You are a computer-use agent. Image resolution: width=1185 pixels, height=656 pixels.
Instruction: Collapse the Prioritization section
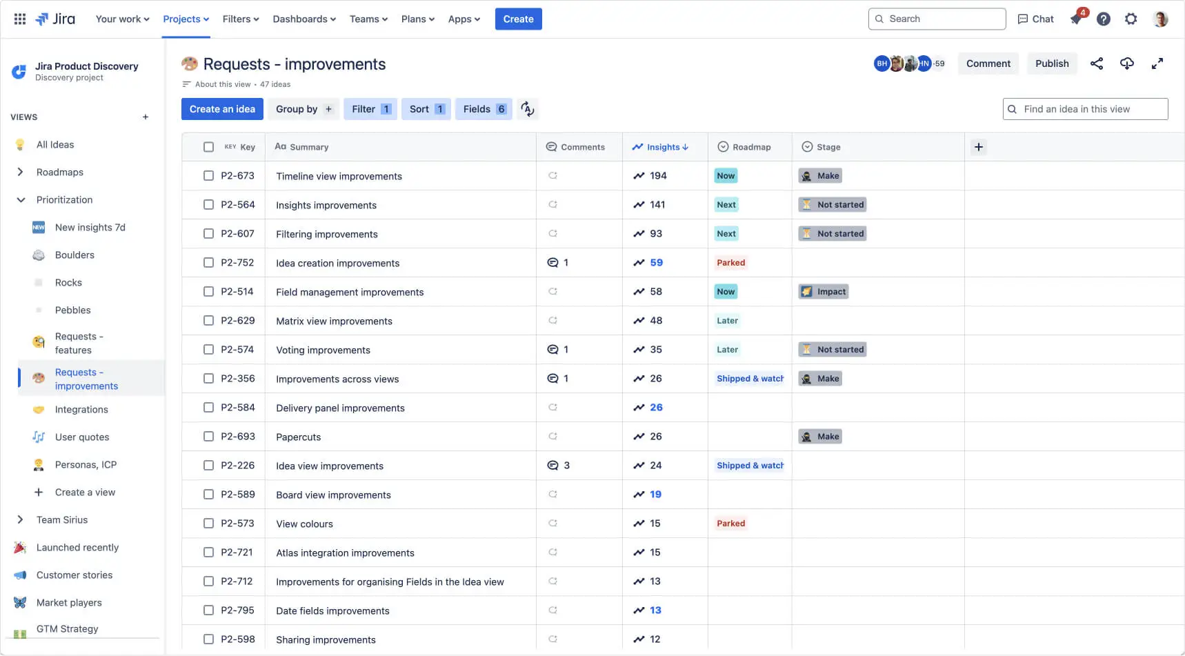point(21,200)
